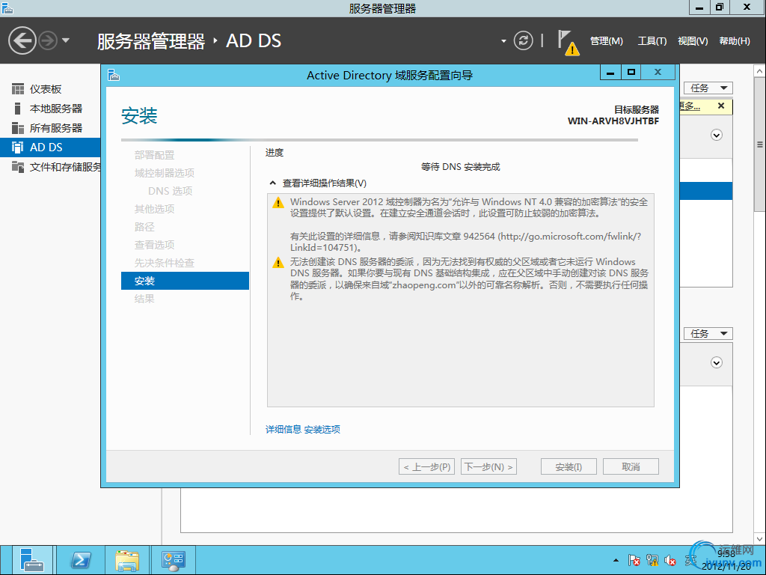Image resolution: width=766 pixels, height=575 pixels.
Task: Expand the navigation history dropdown arrow
Action: pos(66,40)
